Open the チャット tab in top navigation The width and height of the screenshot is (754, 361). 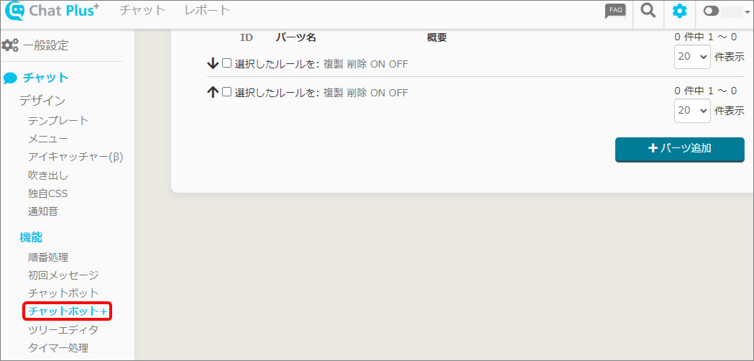(x=142, y=10)
